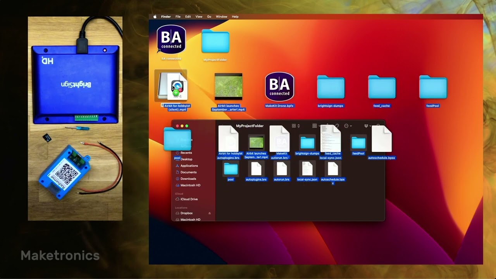The image size is (496, 279).
Task: Click second-row autoplugins.brs name label in Finder
Action: tap(256, 179)
